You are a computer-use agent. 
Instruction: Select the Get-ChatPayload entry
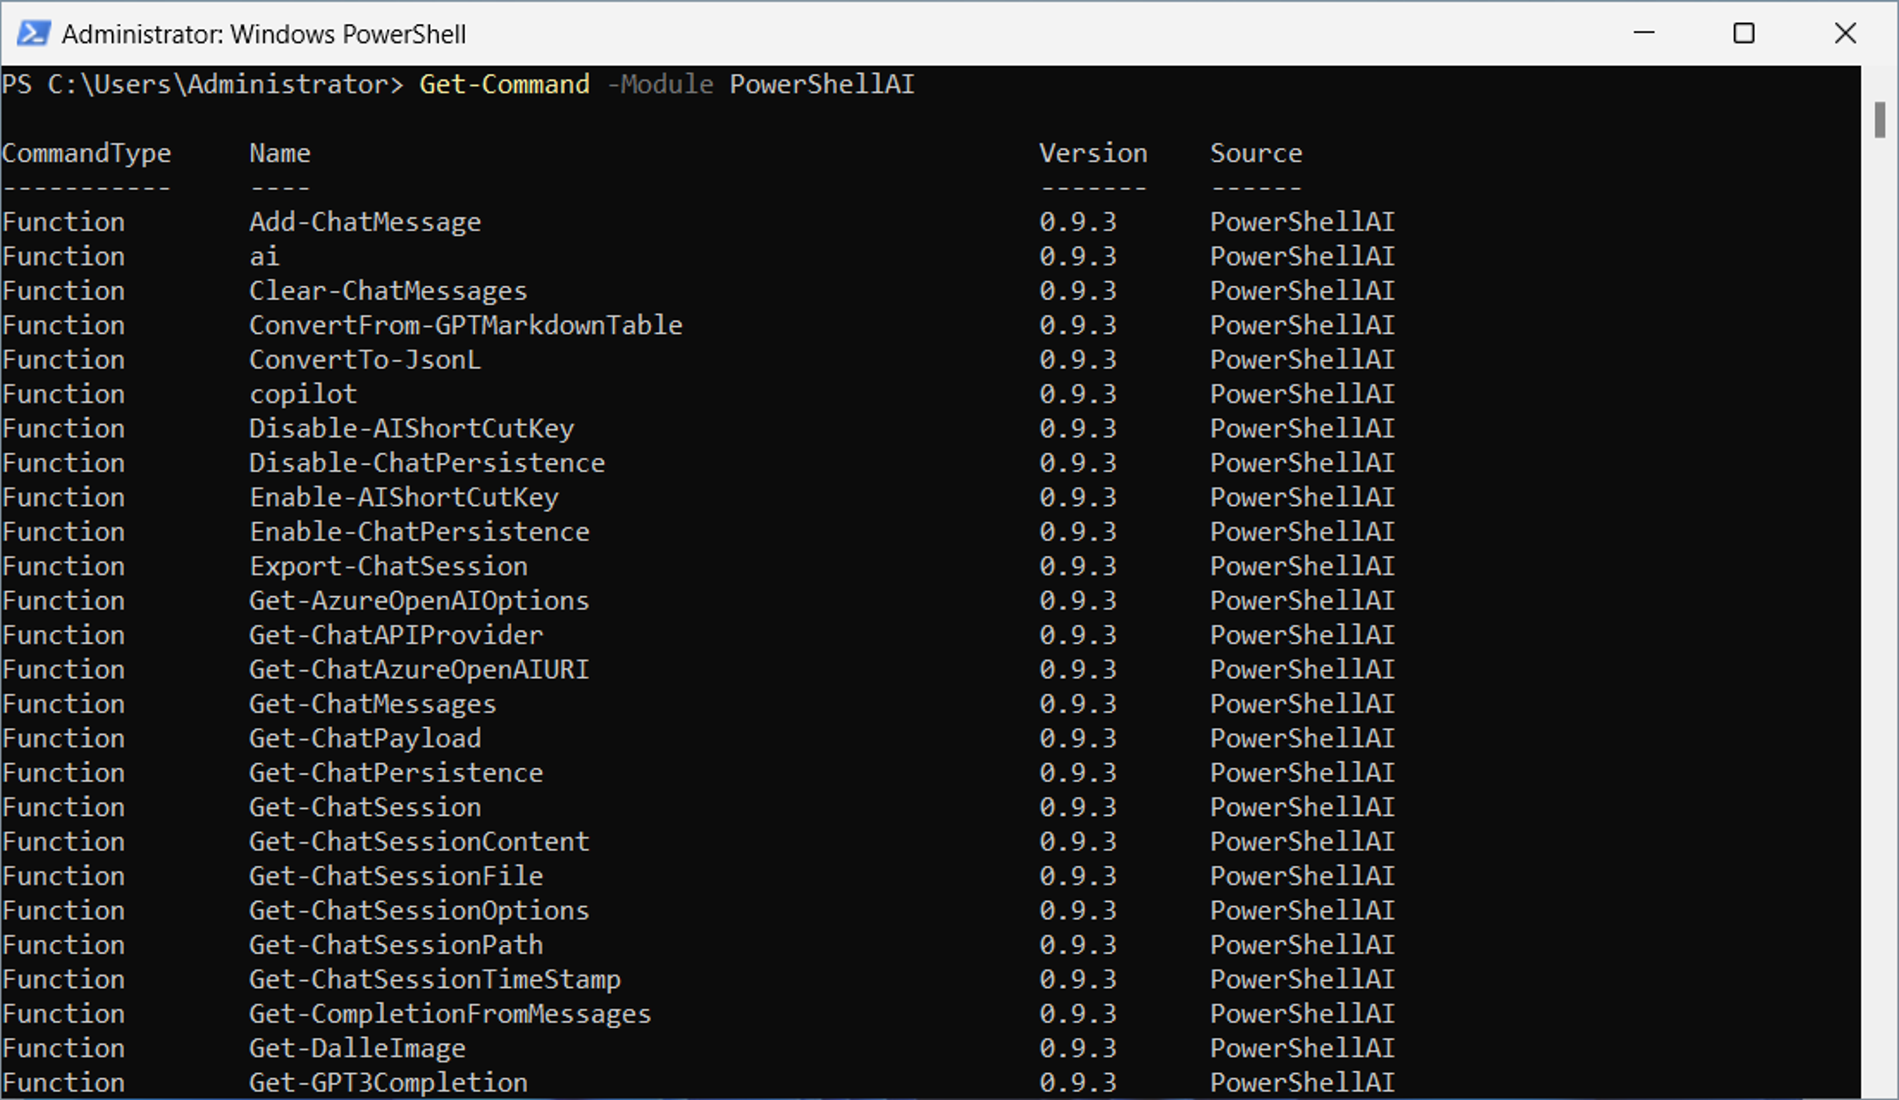pyautogui.click(x=365, y=739)
